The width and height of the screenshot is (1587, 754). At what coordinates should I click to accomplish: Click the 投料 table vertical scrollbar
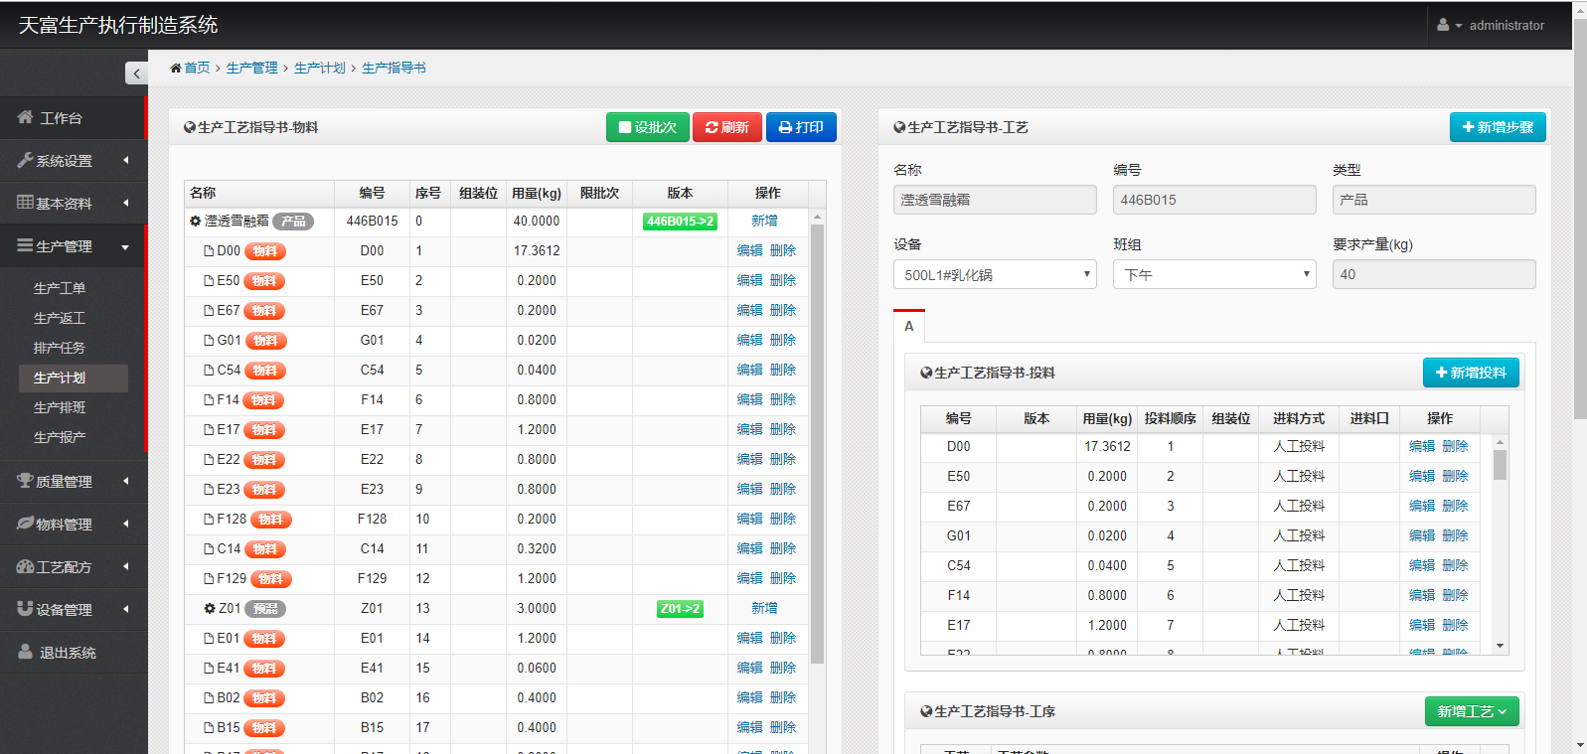pos(1501,465)
